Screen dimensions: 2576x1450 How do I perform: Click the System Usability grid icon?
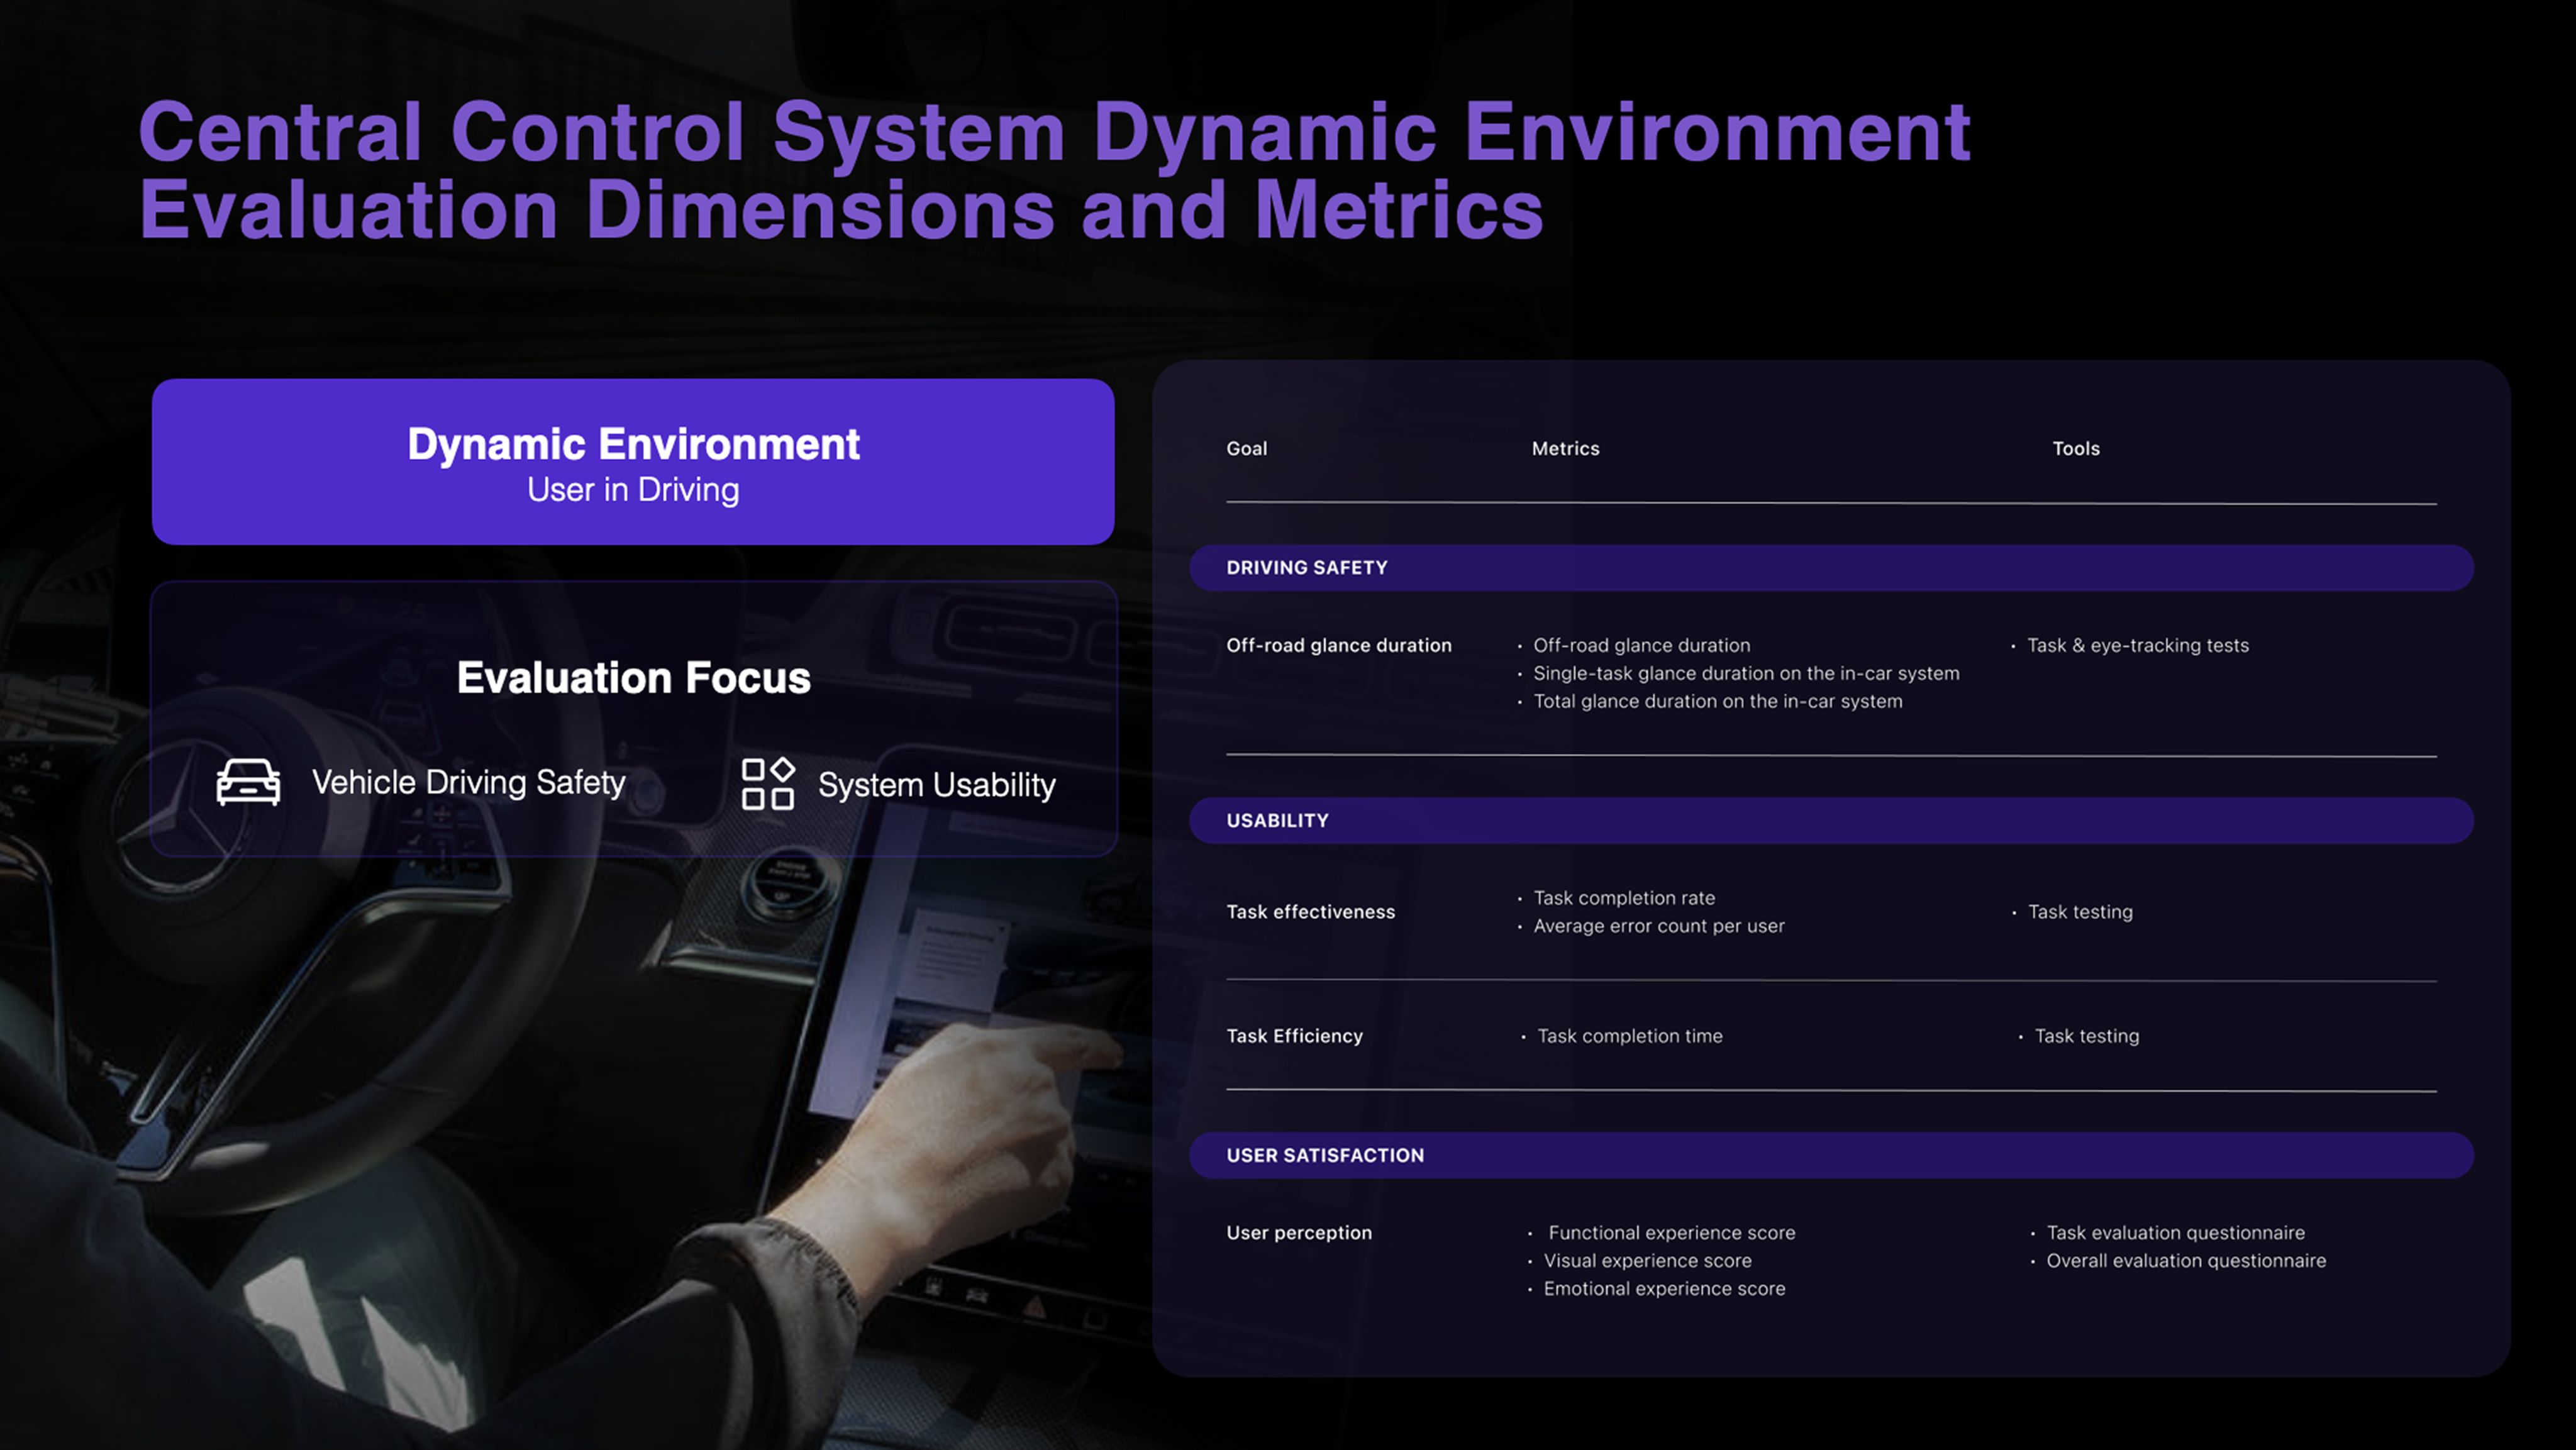click(x=768, y=783)
